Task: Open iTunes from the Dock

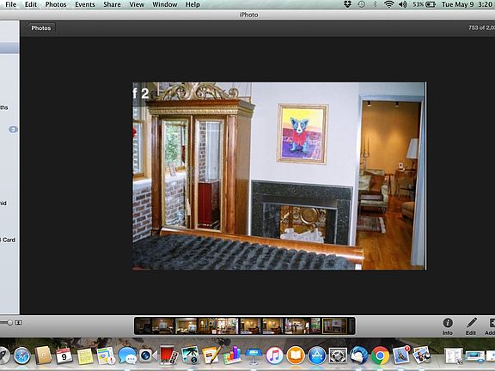Action: (x=274, y=356)
